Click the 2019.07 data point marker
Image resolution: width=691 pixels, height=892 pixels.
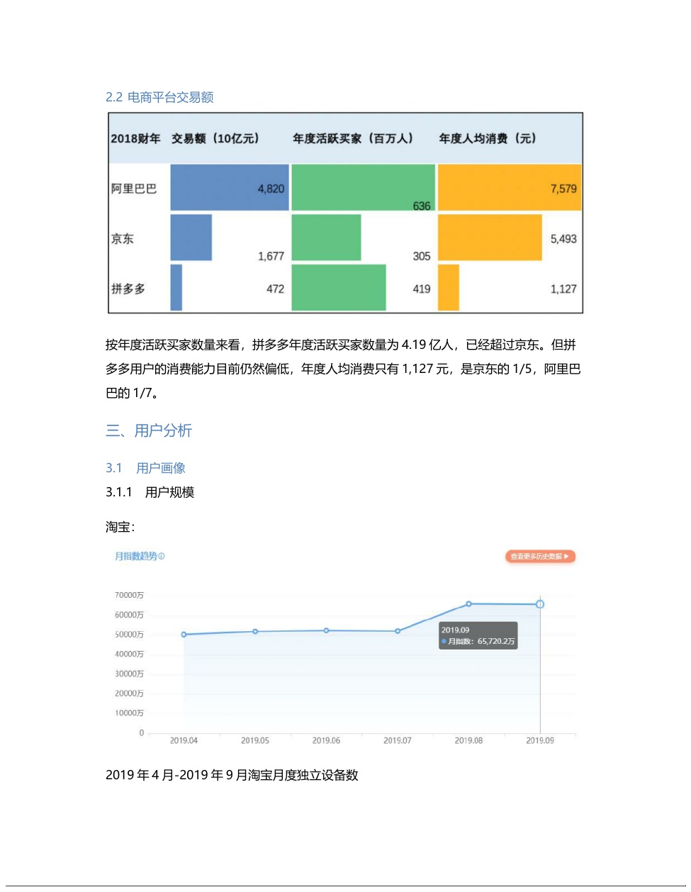pos(398,631)
